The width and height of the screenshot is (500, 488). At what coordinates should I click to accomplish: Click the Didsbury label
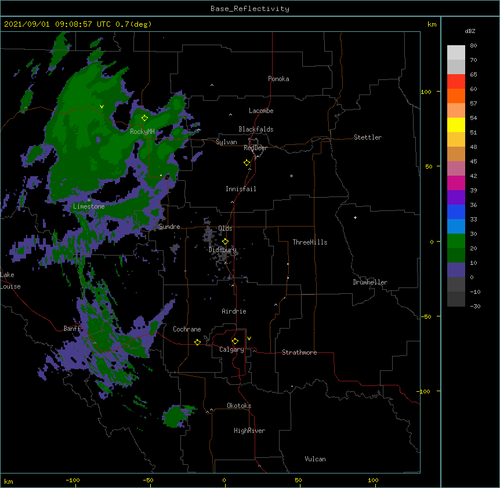tap(223, 250)
